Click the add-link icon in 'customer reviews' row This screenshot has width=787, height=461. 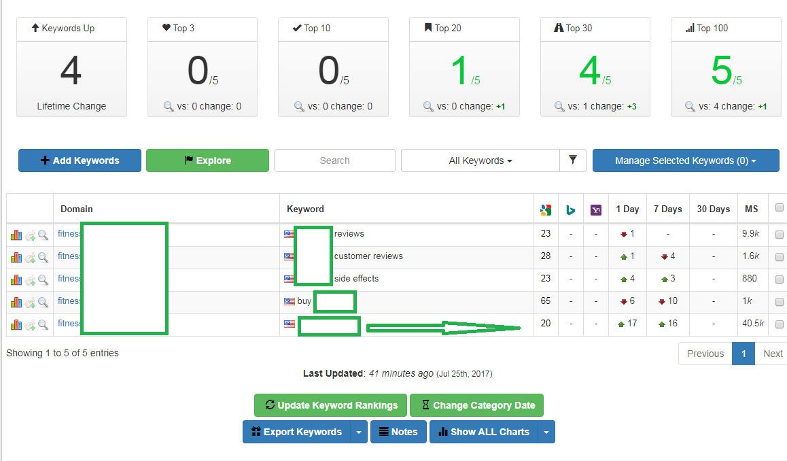(30, 258)
